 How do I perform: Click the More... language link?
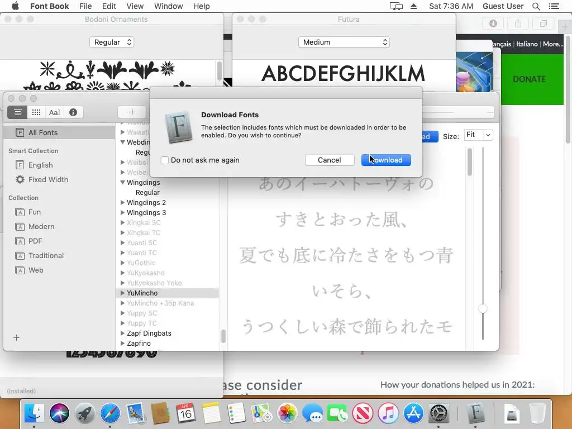(x=552, y=44)
